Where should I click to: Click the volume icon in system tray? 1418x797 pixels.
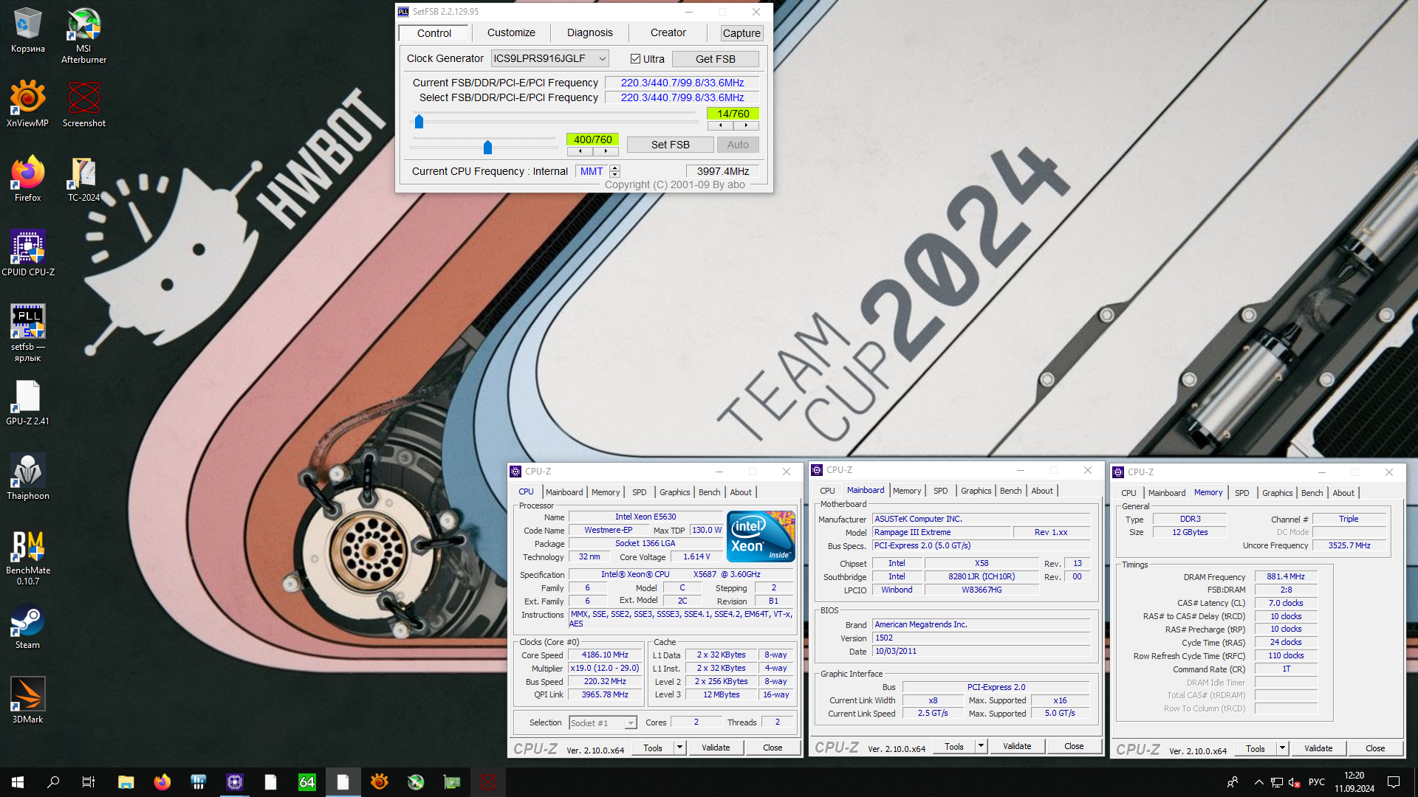tap(1294, 782)
